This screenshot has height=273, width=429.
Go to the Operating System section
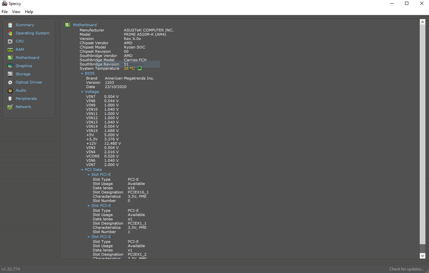click(32, 33)
